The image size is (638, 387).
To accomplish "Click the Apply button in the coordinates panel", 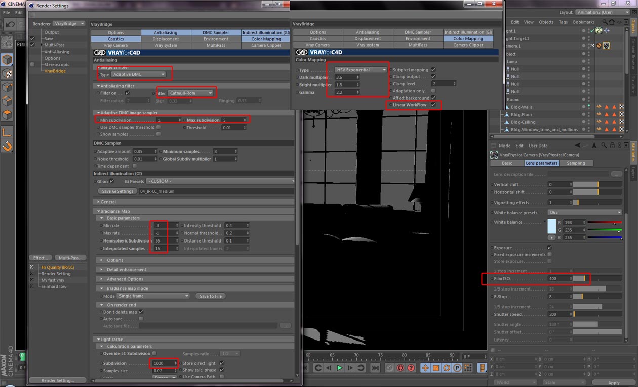I will (614, 383).
